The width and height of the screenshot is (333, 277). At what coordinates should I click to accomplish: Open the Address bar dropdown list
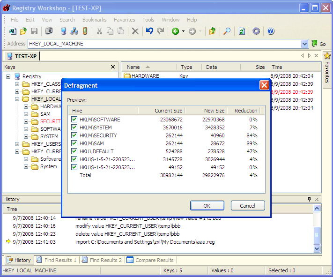point(305,44)
